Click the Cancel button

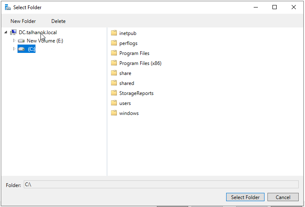pyautogui.click(x=283, y=197)
